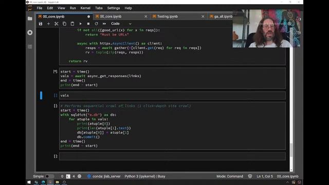Restart kernel and run all cells
The image size is (329, 185).
tap(104, 24)
